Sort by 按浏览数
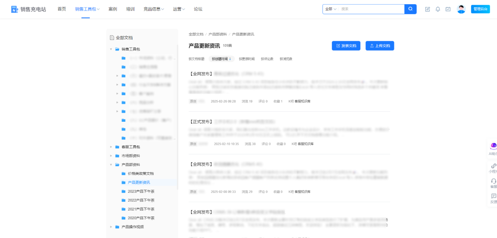This screenshot has width=497, height=238. coord(286,59)
